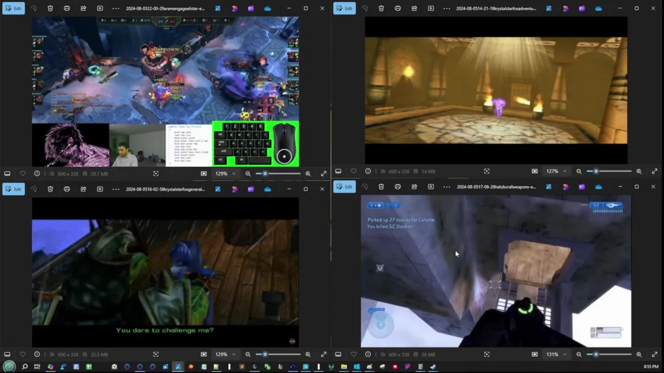
Task: Favorite the krystalstarfoxgeneral photo with heart
Action: tap(22, 354)
